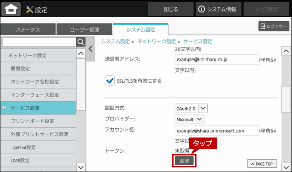The height and width of the screenshot is (172, 292).
Task: Switch to the ステータス tab
Action: pos(28,29)
